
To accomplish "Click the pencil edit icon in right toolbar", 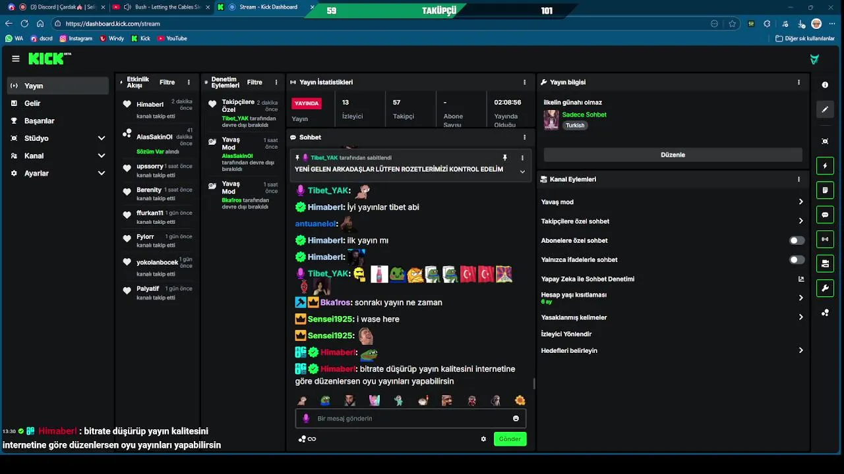I will pyautogui.click(x=825, y=110).
